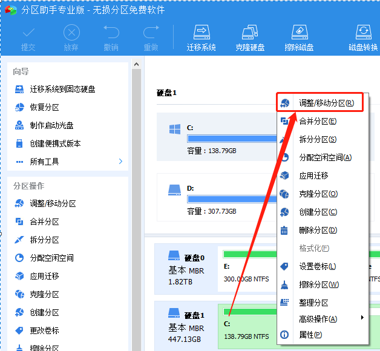The width and height of the screenshot is (380, 351).
Task: Click the 硬盘0 基本 MBR 1.82TB disk entry
Action: (186, 269)
